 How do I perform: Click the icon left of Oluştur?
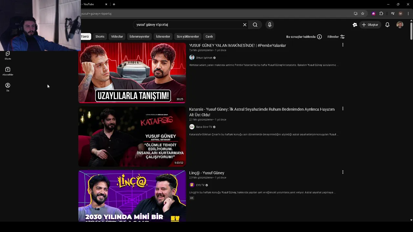(x=355, y=24)
